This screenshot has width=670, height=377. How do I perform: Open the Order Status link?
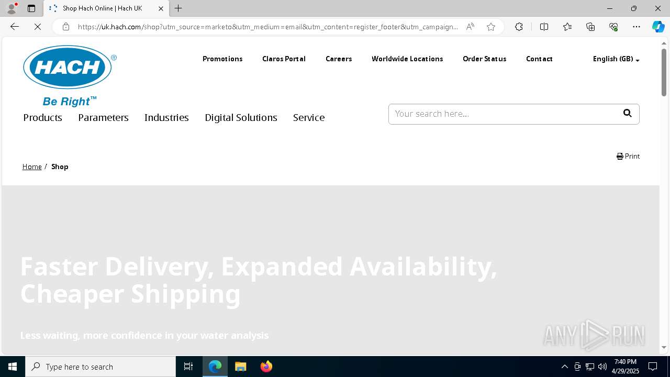484,59
